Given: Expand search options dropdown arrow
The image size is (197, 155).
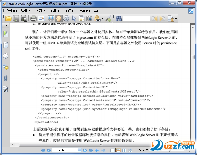Looking at the screenshot, I should pyautogui.click(x=176, y=19).
